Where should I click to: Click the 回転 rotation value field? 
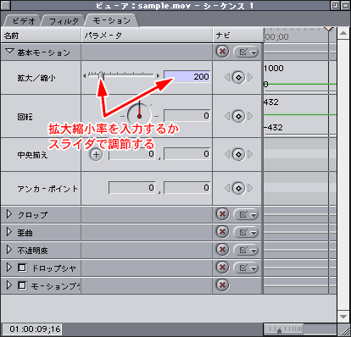tap(187, 116)
